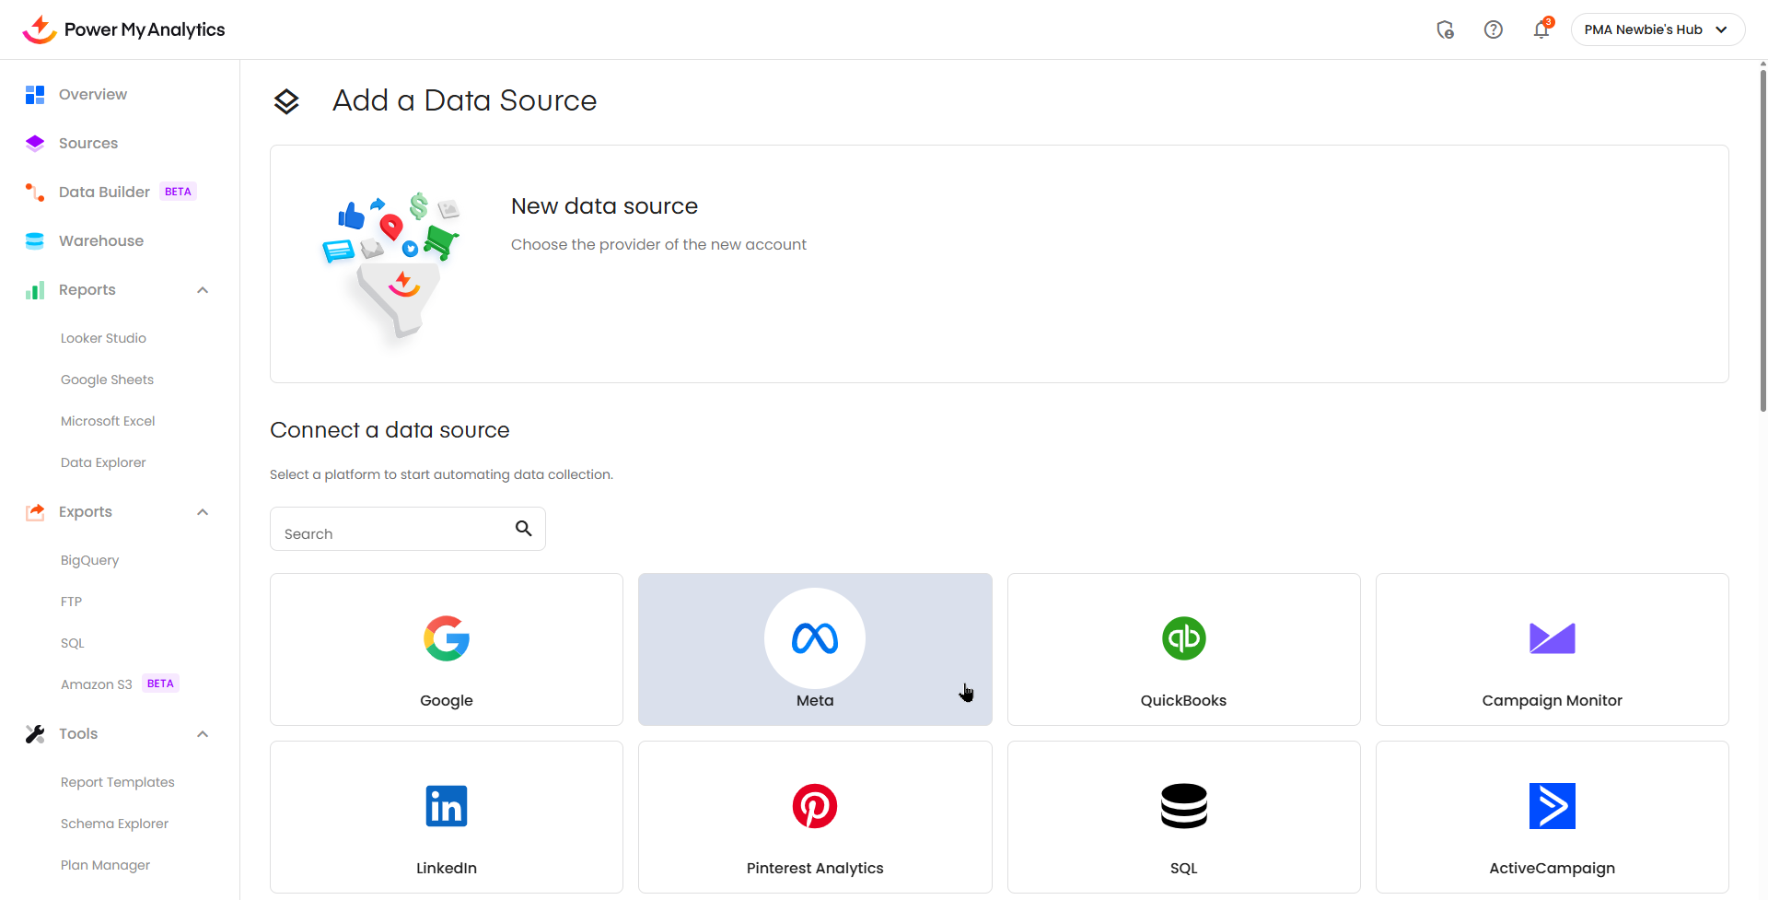The width and height of the screenshot is (1768, 900).
Task: Choose the QuickBooks logo tile
Action: pos(1183,638)
